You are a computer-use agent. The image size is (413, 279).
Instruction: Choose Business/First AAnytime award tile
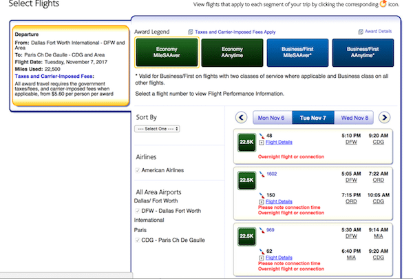[x=363, y=52]
